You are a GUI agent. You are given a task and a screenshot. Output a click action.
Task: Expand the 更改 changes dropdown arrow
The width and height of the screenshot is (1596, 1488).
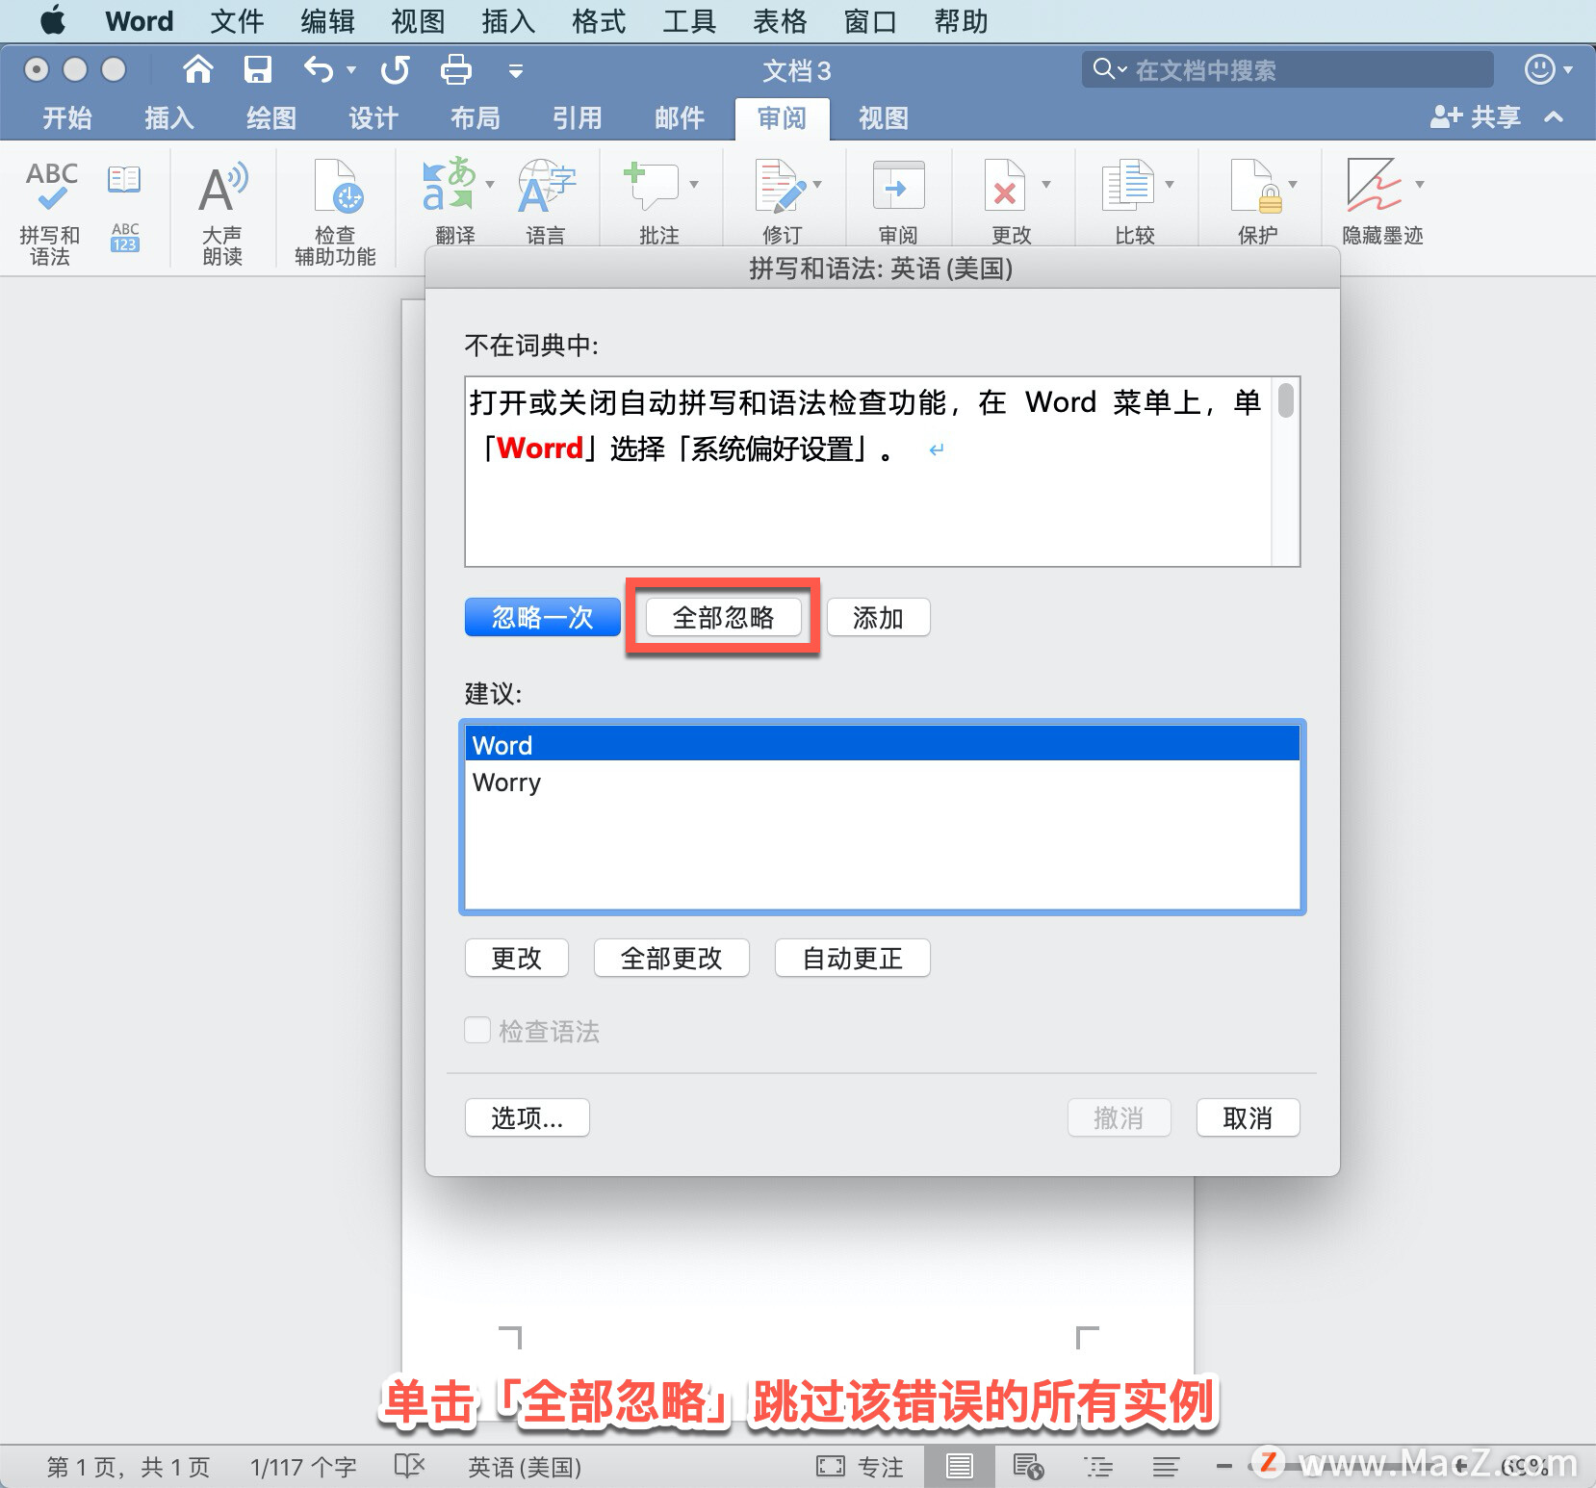[1046, 184]
